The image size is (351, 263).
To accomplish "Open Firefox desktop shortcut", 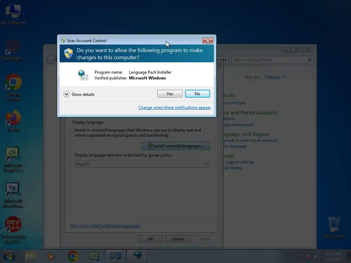I will click(13, 121).
